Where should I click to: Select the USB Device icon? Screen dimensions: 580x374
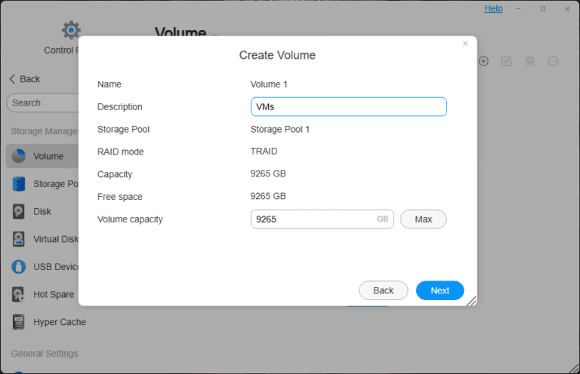pyautogui.click(x=19, y=267)
